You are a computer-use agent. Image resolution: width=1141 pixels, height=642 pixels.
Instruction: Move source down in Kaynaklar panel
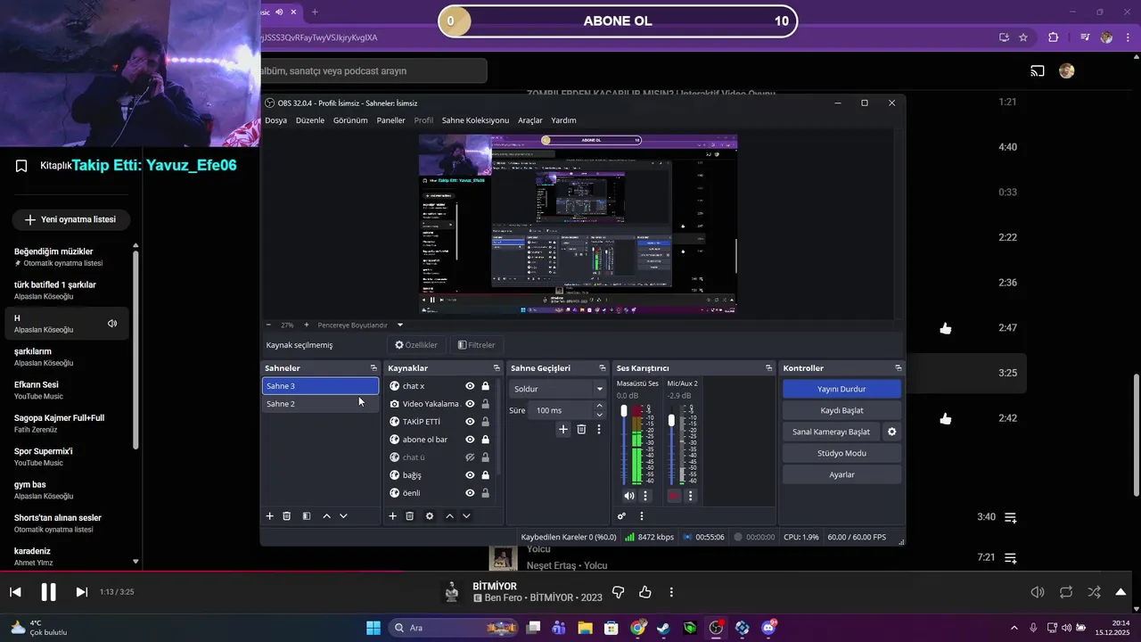click(x=466, y=516)
